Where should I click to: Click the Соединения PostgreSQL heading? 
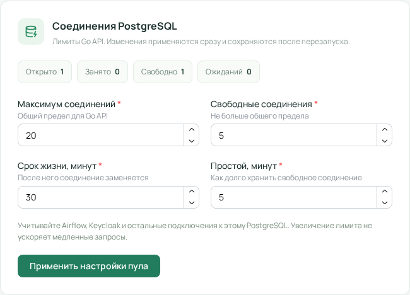coord(115,26)
